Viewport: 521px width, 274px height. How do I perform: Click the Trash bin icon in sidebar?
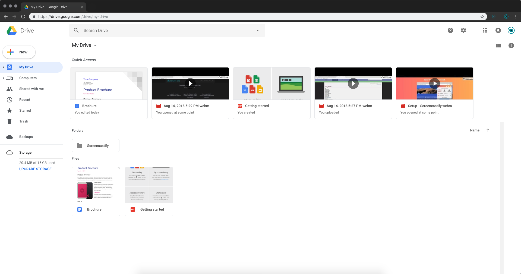[10, 121]
